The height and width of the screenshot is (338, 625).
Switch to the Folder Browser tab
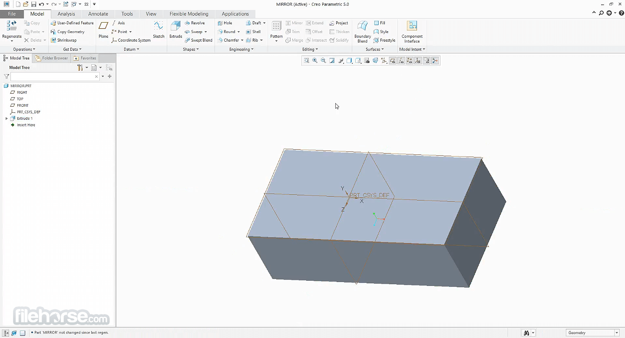point(52,58)
